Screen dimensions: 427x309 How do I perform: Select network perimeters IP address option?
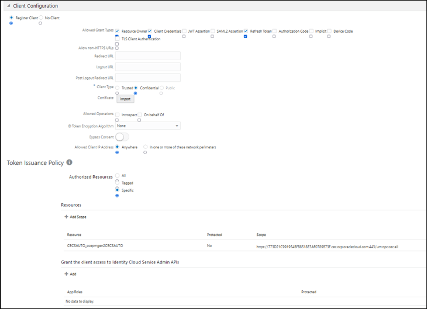click(146, 147)
